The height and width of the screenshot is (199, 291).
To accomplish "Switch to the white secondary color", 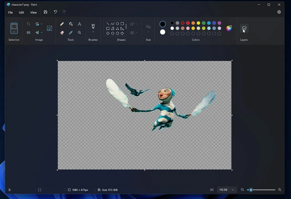I will (x=163, y=32).
